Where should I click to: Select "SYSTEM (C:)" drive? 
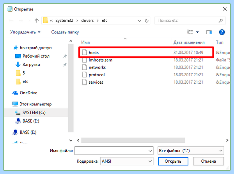34,112
